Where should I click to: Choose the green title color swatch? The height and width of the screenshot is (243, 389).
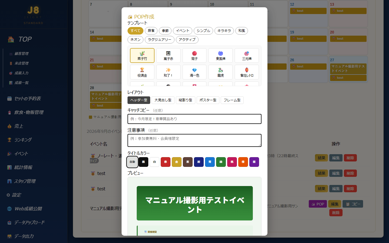click(x=221, y=162)
